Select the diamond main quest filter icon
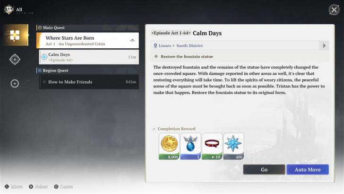 (15, 59)
